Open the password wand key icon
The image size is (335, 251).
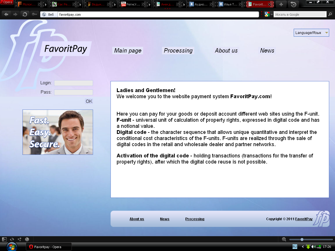(34, 15)
